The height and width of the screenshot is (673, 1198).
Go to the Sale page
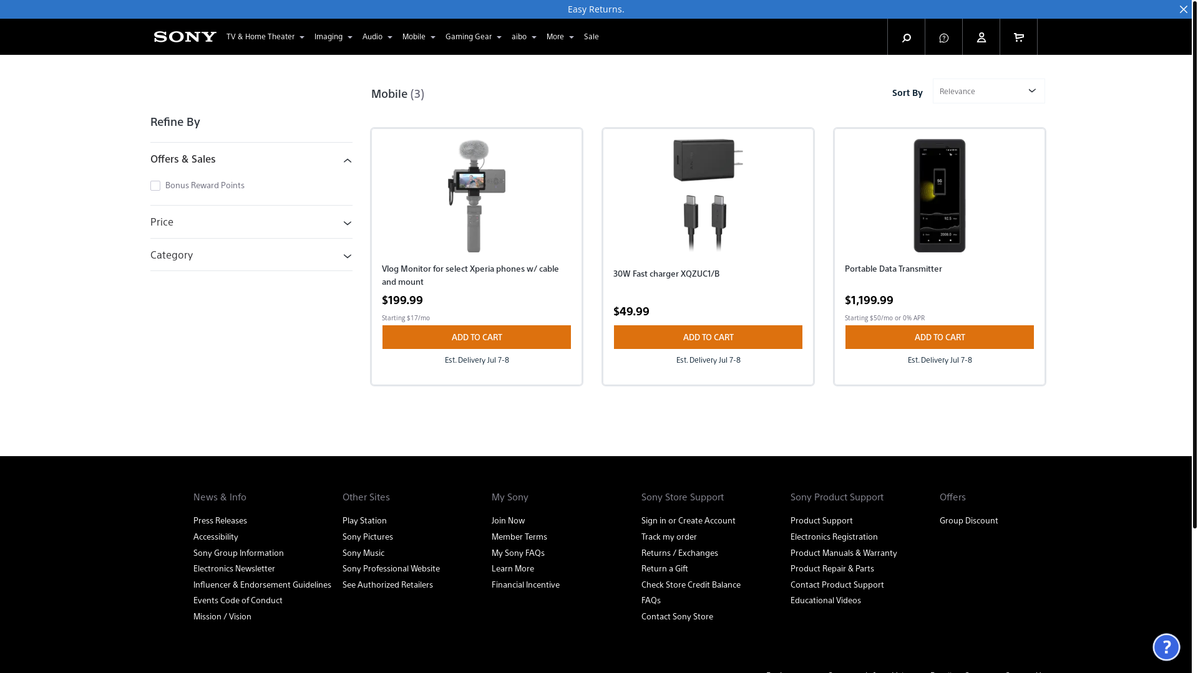pos(591,37)
